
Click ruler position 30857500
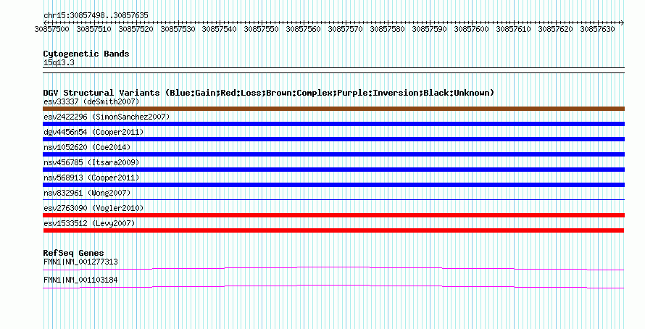[x=52, y=29]
